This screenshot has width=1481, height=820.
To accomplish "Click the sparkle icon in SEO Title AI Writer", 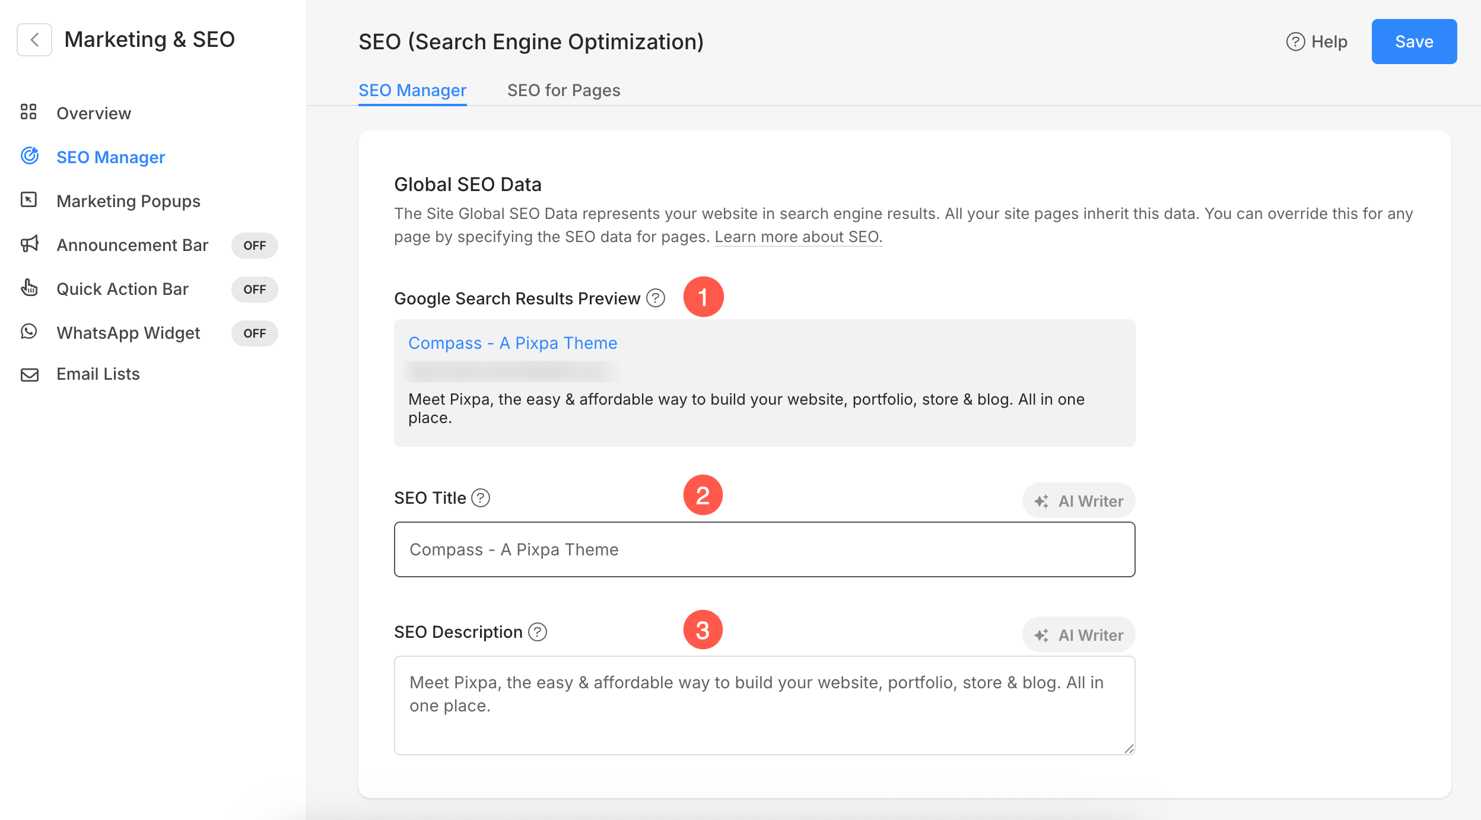I will pyautogui.click(x=1042, y=501).
